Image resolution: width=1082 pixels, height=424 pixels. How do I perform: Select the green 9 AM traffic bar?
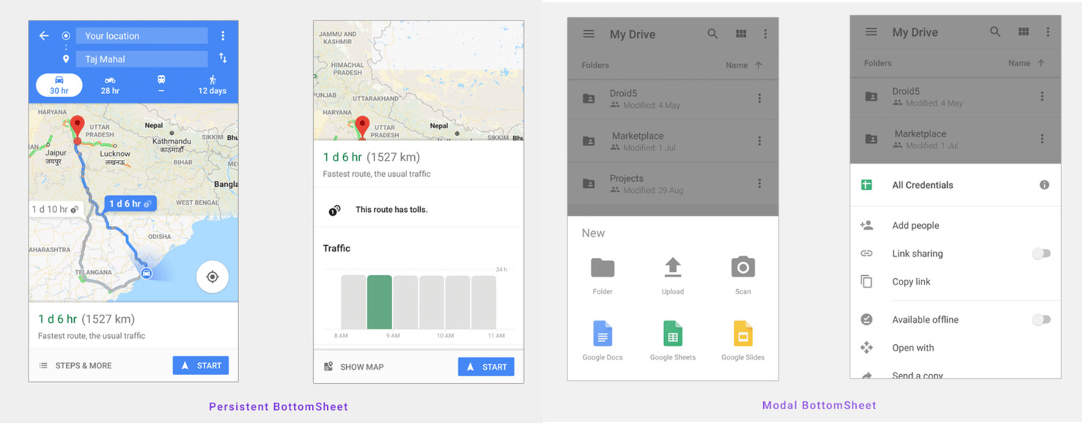pos(379,302)
